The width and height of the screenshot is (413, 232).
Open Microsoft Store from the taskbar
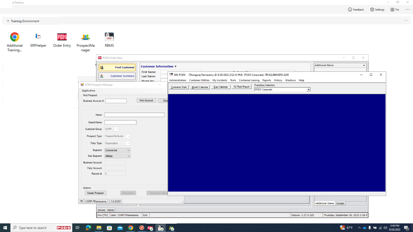[109, 228]
